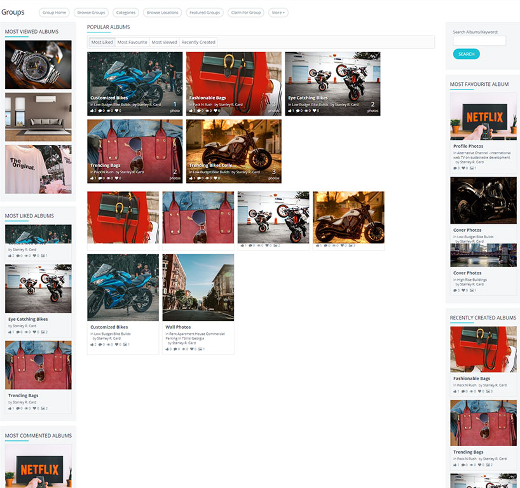
Task: Click the heart icon under Netflix Profile Photos album
Action: [x=463, y=168]
